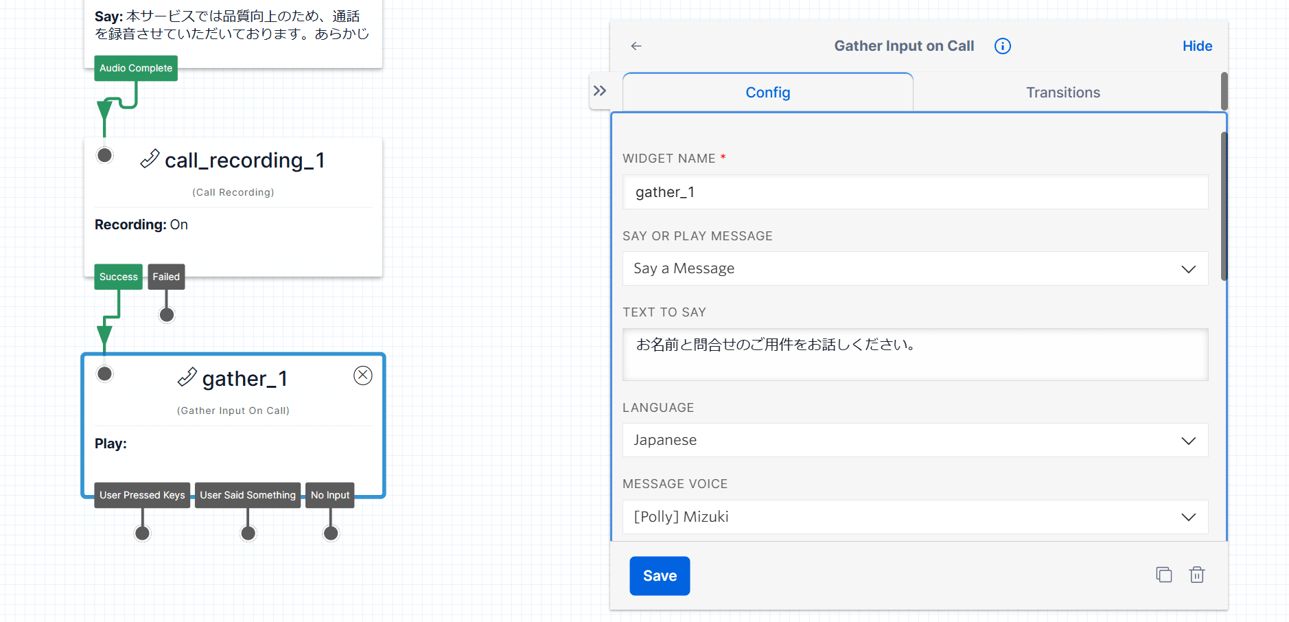This screenshot has height=622, width=1289.
Task: Go back using the left arrow icon
Action: [636, 46]
